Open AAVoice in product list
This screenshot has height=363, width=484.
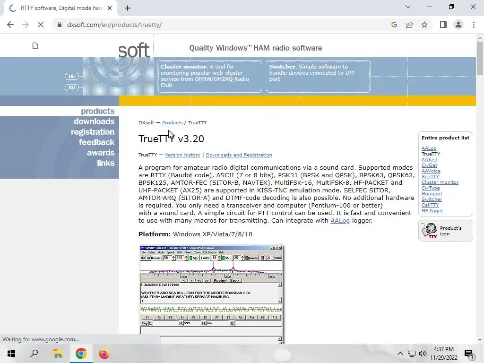[431, 171]
